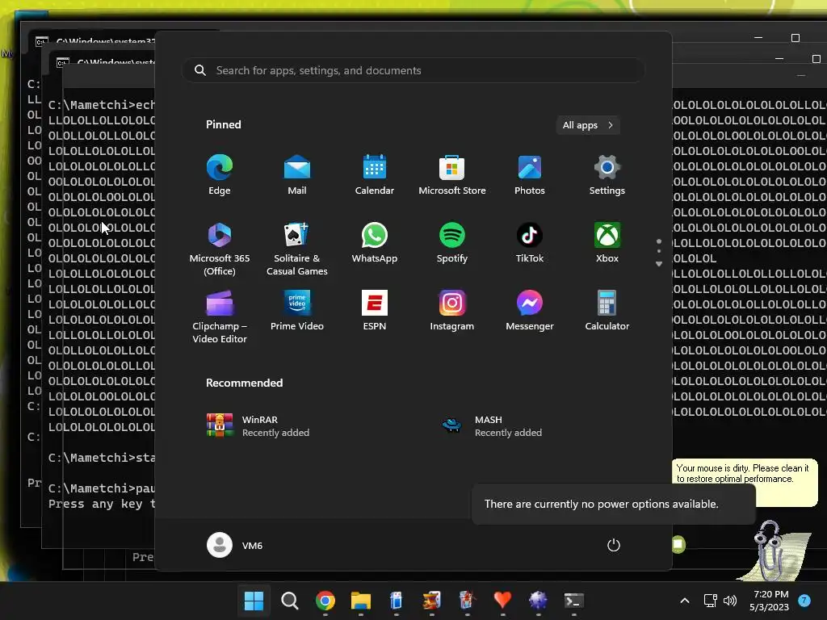The width and height of the screenshot is (827, 620).
Task: Open the red heart taskbar app
Action: pos(502,601)
